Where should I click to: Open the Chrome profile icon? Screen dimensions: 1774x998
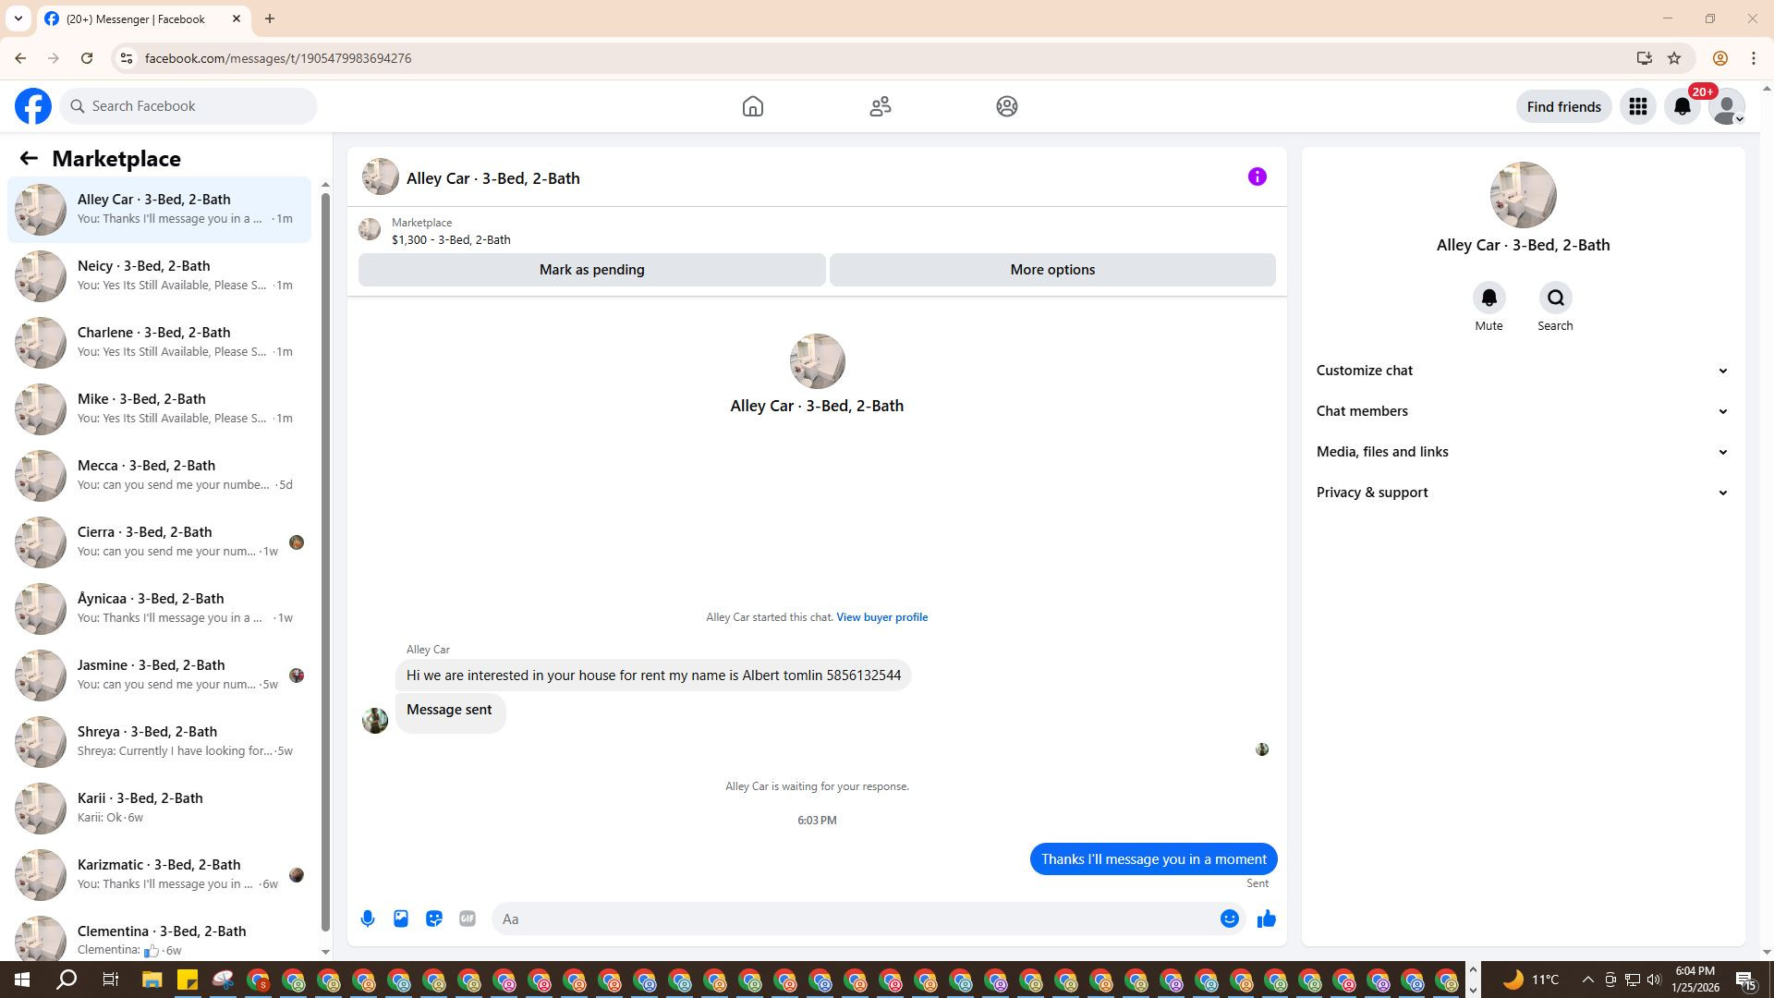(1720, 58)
